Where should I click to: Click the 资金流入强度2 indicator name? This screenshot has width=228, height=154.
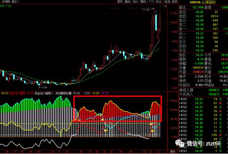pyautogui.click(x=43, y=93)
